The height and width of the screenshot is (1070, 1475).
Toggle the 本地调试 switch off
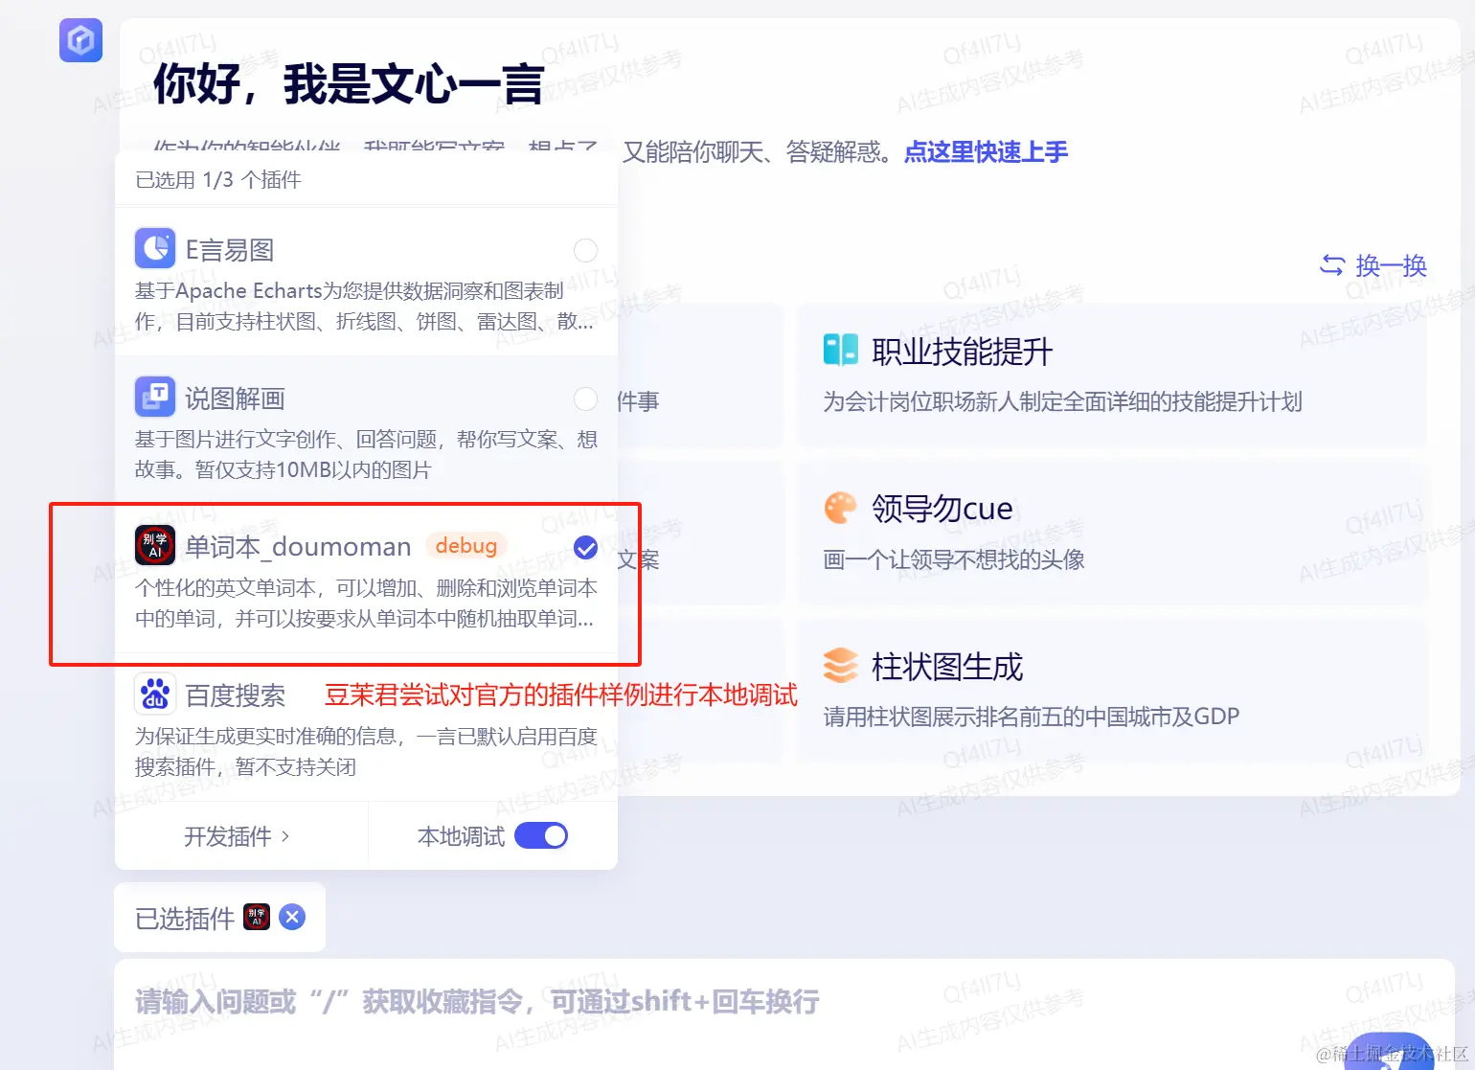[x=541, y=836]
